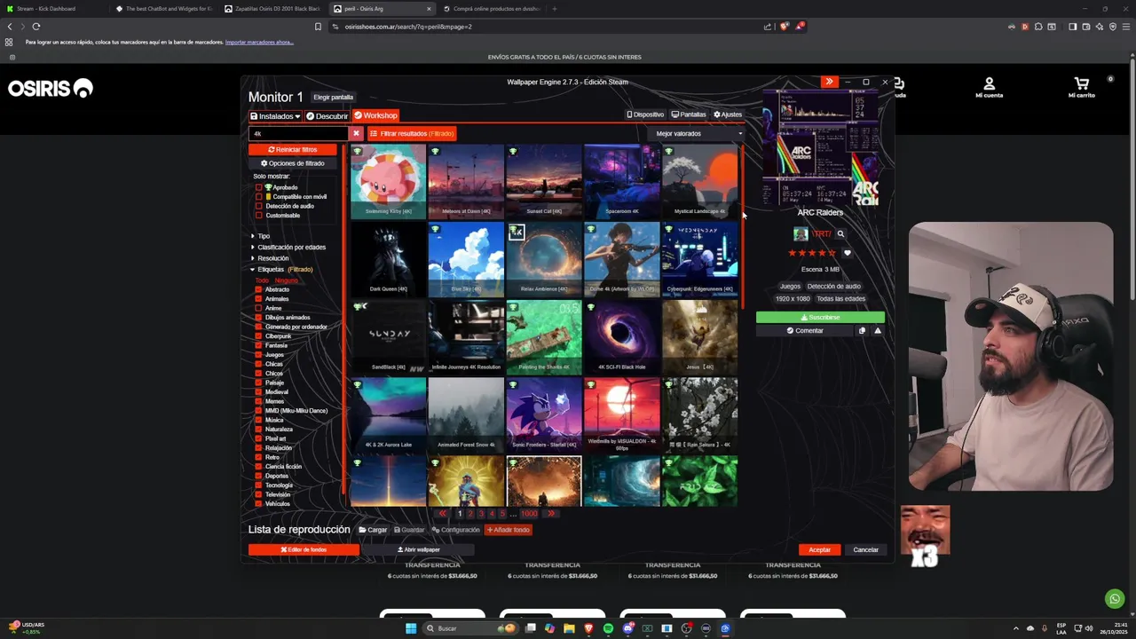1136x639 pixels.
Task: Uncheck the Cyberpunk tag
Action: pos(259,336)
